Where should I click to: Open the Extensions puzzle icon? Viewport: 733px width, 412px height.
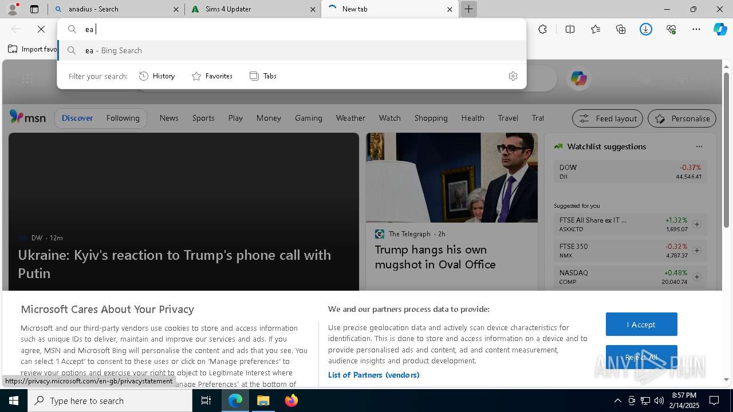542,29
